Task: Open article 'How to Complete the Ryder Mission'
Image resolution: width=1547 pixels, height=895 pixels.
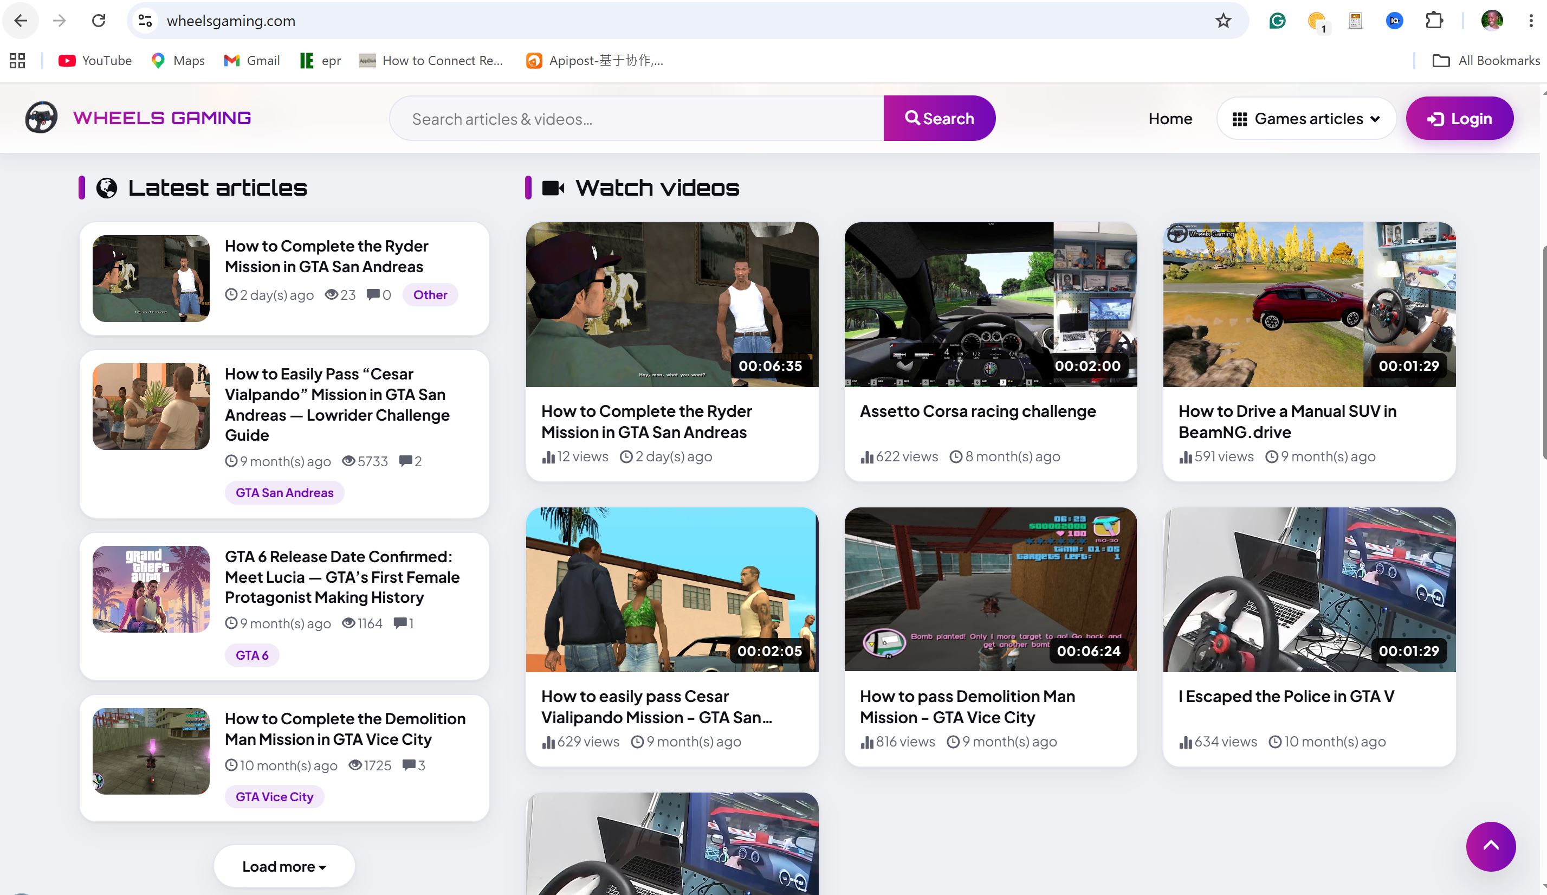Action: [326, 256]
